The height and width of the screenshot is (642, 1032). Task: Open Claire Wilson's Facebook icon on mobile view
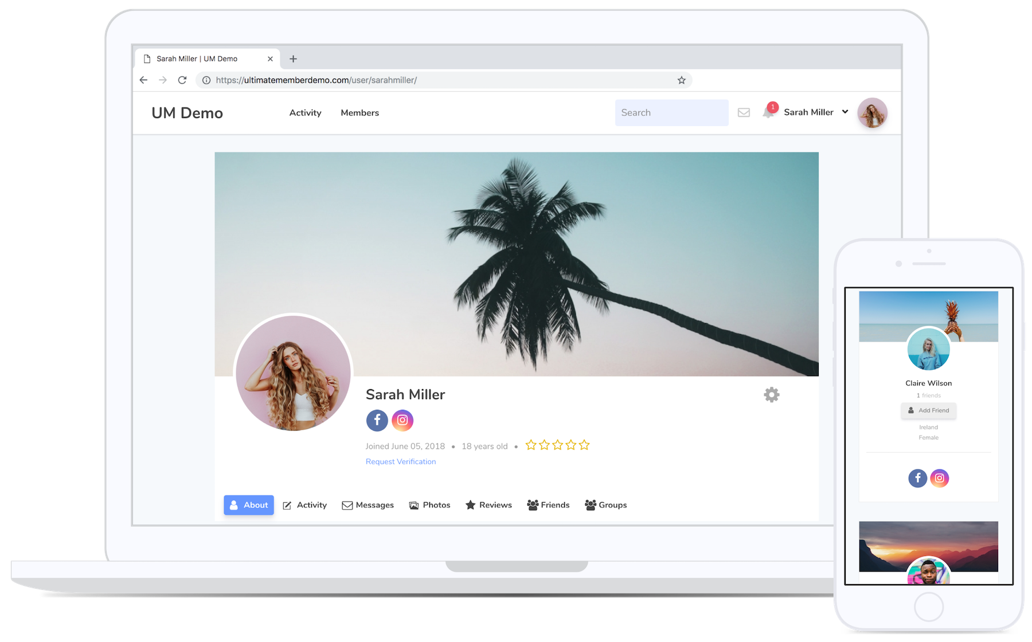(918, 478)
